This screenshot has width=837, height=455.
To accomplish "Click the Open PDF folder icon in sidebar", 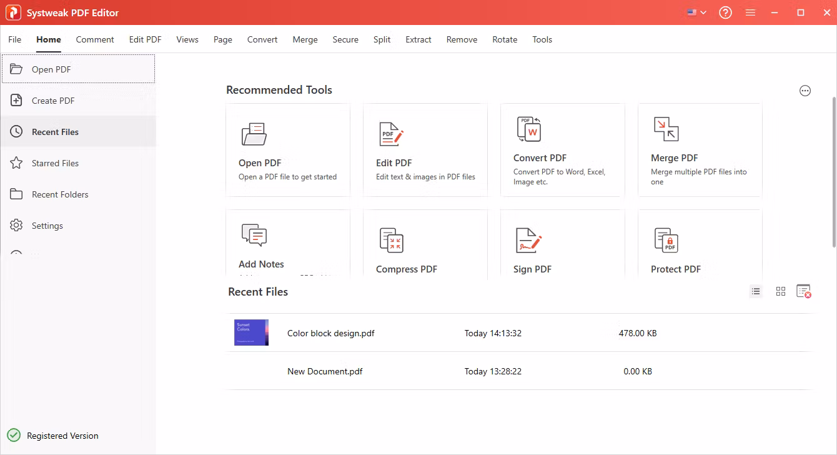I will [16, 69].
